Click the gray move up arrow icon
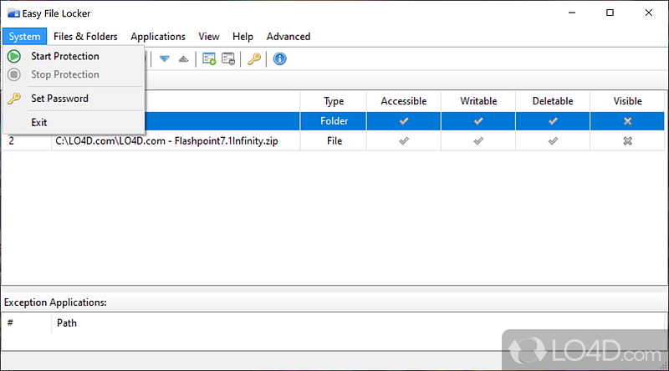The width and height of the screenshot is (669, 371). [183, 58]
